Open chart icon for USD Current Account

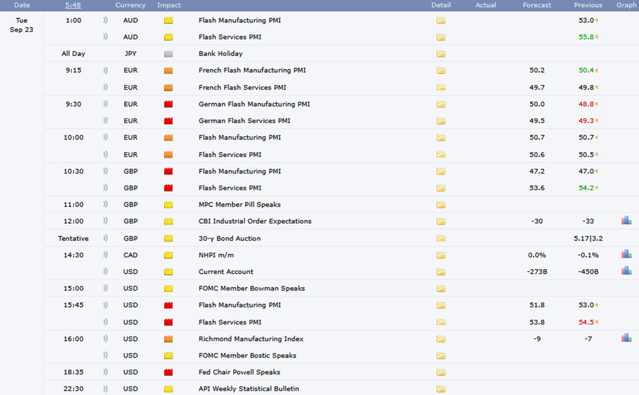click(x=626, y=271)
